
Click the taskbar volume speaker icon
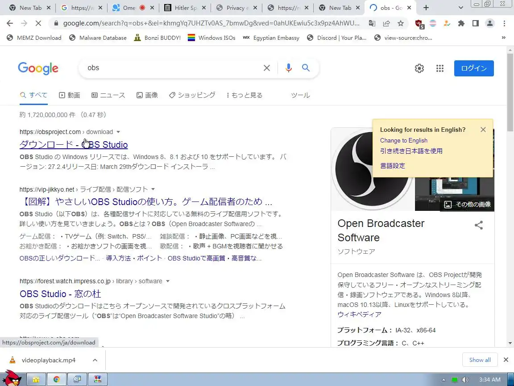[x=465, y=380]
